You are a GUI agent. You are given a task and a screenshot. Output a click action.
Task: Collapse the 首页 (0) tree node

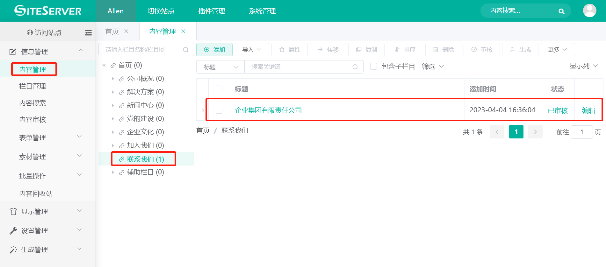(104, 66)
